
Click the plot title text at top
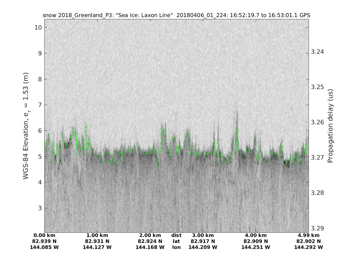tap(176, 15)
